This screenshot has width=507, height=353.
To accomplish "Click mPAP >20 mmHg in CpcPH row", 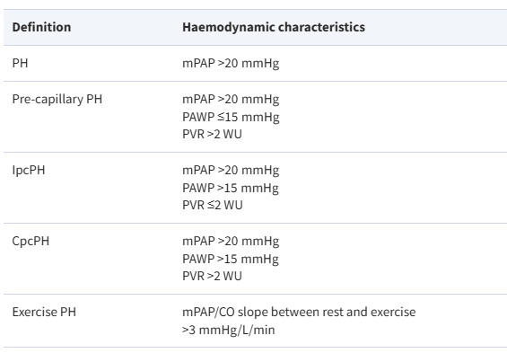I will (x=231, y=242).
